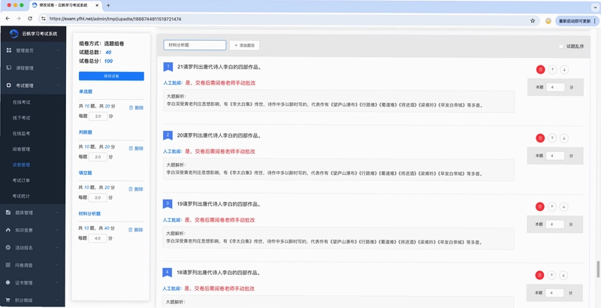Screen dimensions: 601x308
Task: Delete the 填空题 section
Action: (136, 189)
